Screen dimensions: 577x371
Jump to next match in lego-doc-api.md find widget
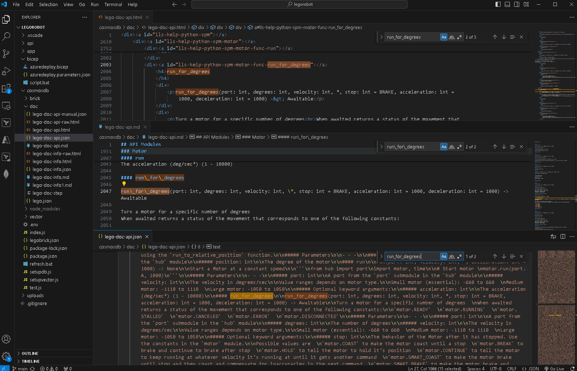(504, 147)
